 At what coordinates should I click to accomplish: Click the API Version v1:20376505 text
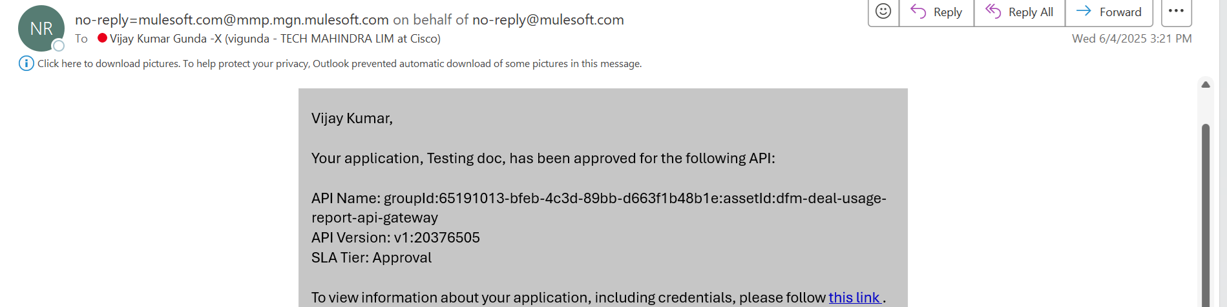click(395, 237)
